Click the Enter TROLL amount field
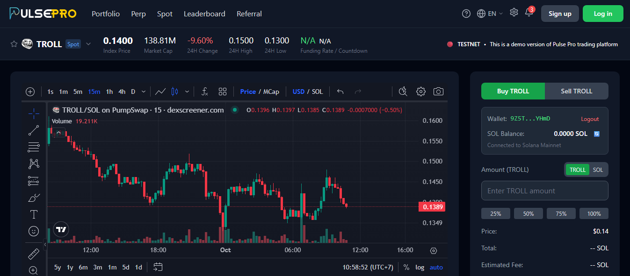Image resolution: width=630 pixels, height=276 pixels. [544, 191]
